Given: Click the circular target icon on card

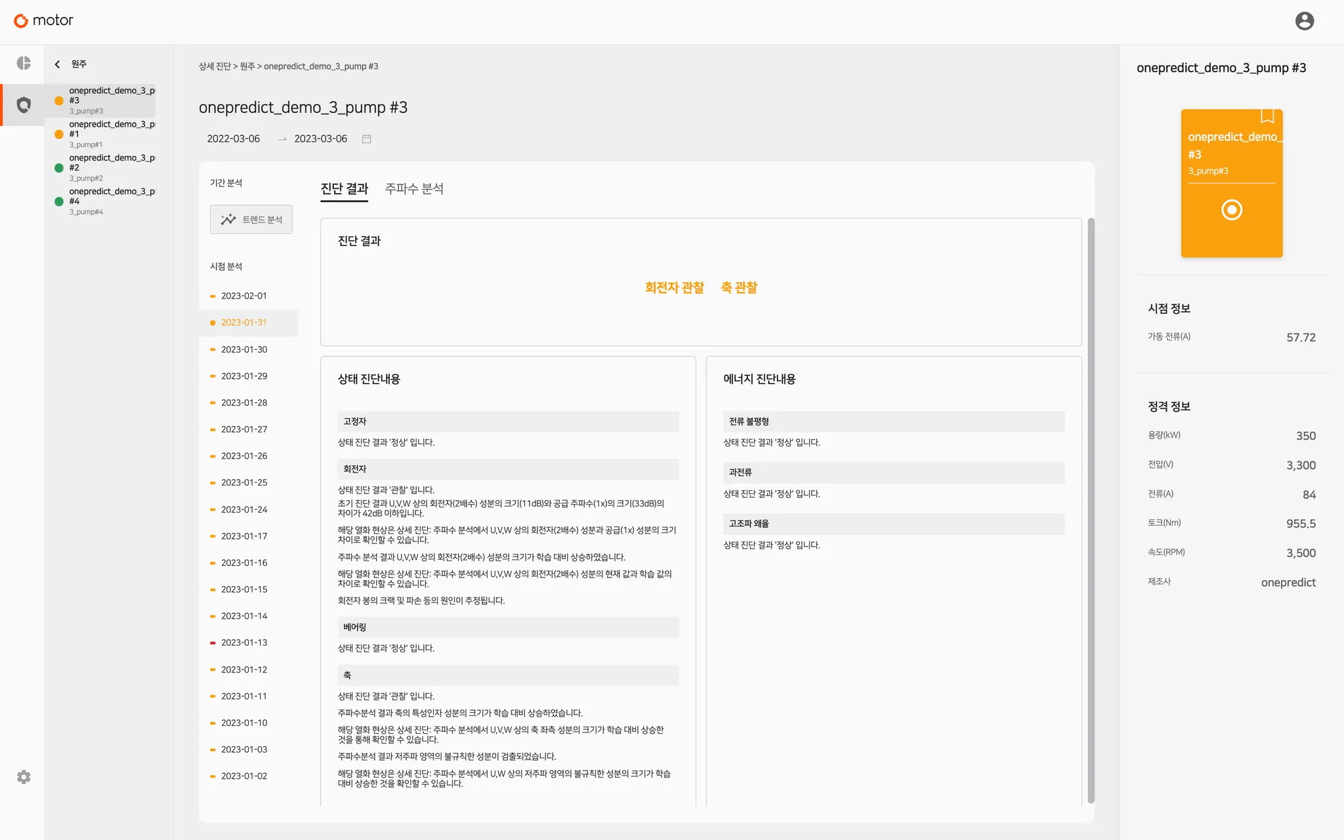Looking at the screenshot, I should 1232,210.
